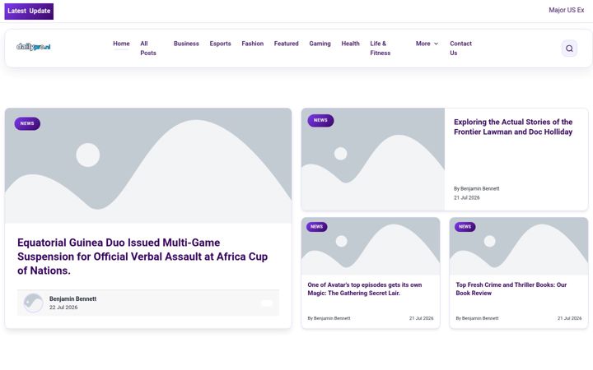The width and height of the screenshot is (593, 370).
Task: Select Esports in navigation bar
Action: [x=220, y=44]
